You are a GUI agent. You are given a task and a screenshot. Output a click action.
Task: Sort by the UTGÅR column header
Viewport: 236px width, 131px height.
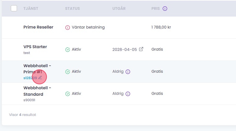pos(119,9)
